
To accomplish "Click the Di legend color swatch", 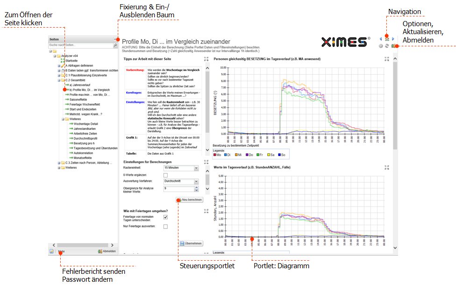I will (x=226, y=155).
